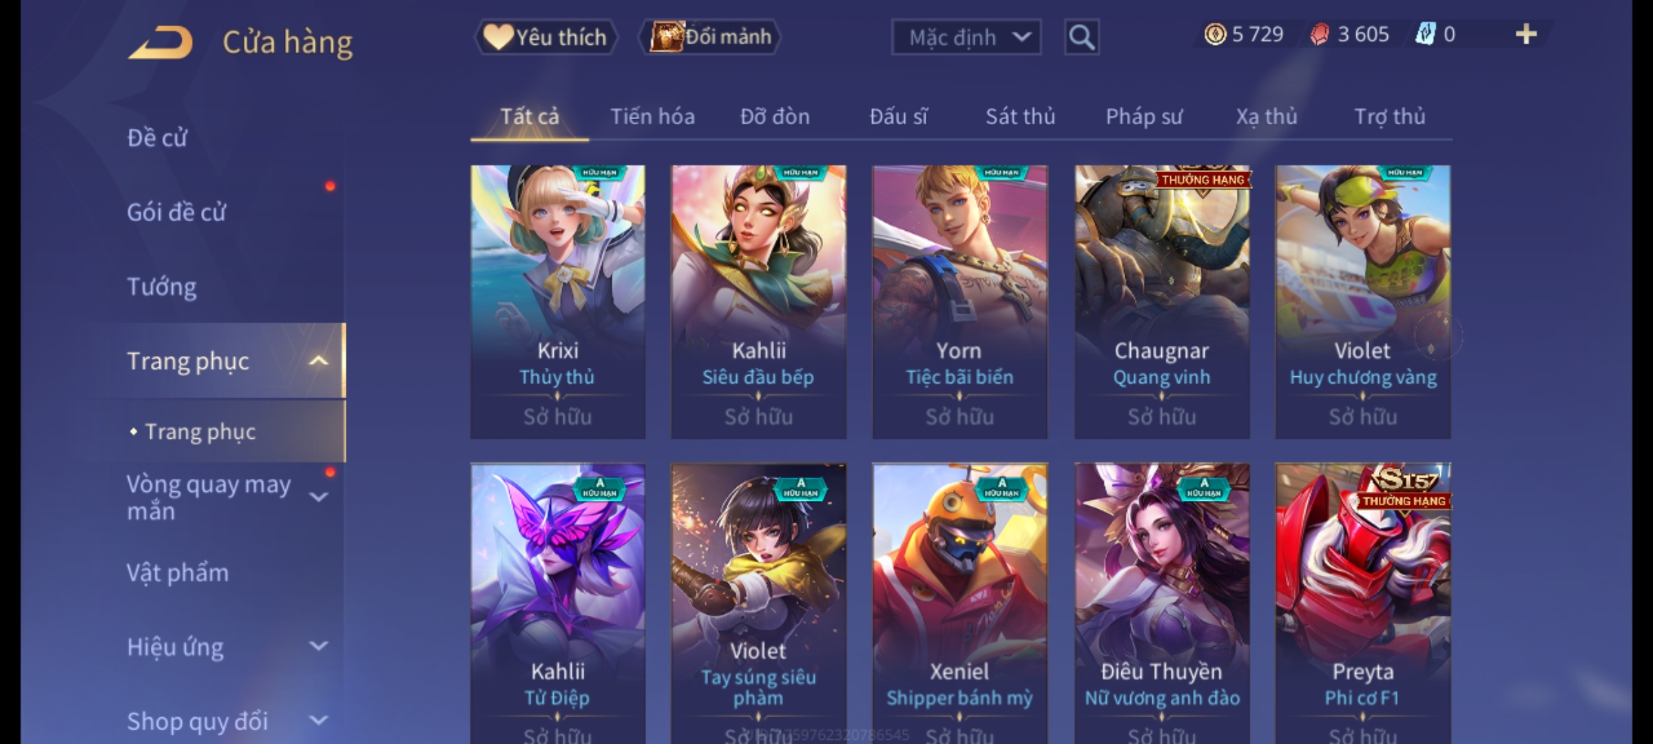The image size is (1653, 744).
Task: Switch to the Sát thủ tab
Action: 1020,116
